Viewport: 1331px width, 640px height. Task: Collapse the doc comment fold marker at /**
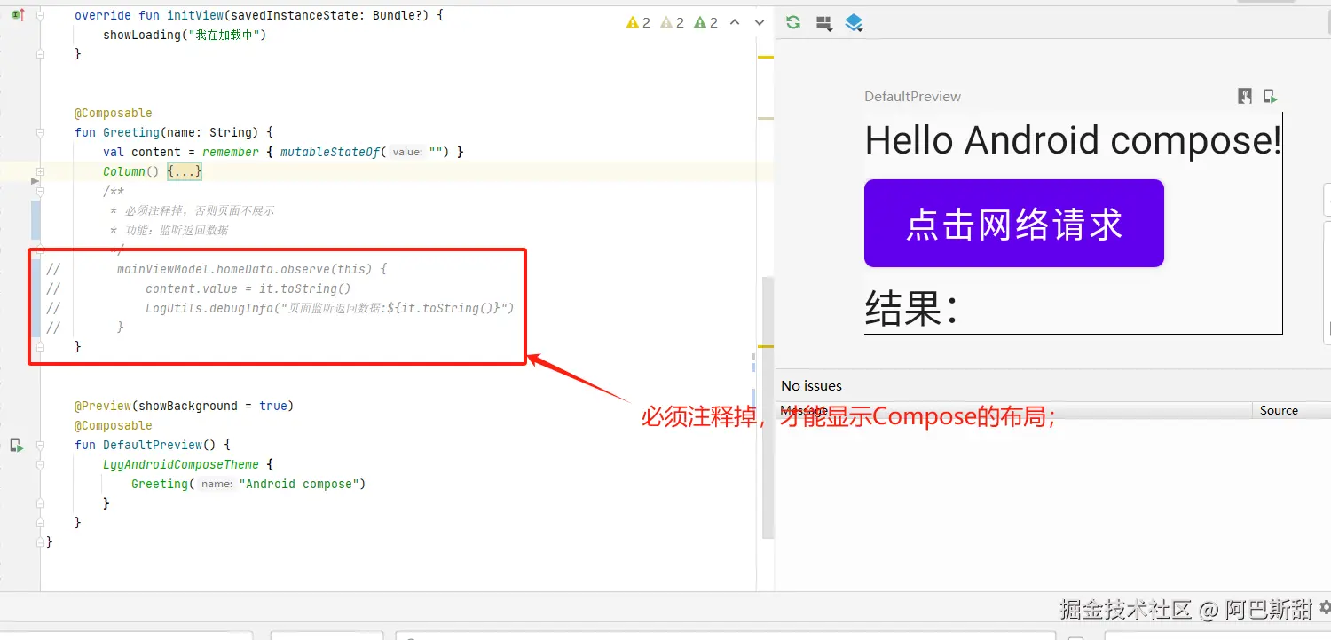(x=41, y=191)
